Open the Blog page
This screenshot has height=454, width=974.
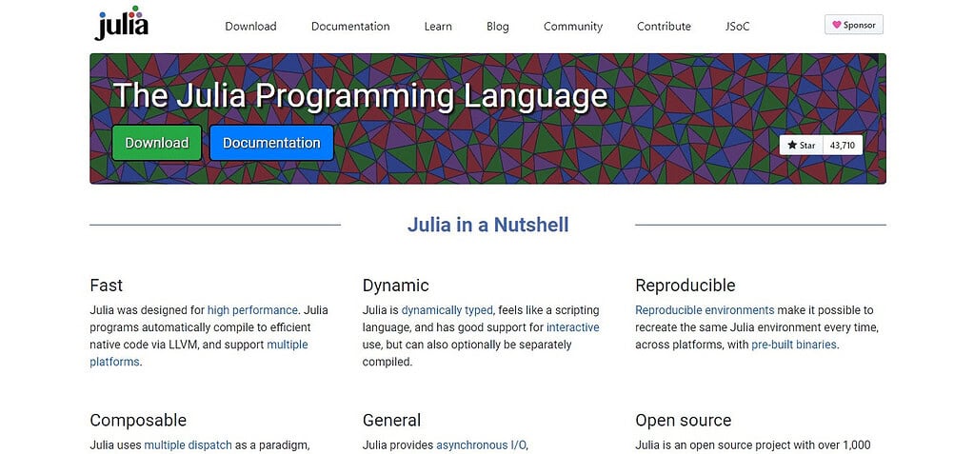(498, 26)
